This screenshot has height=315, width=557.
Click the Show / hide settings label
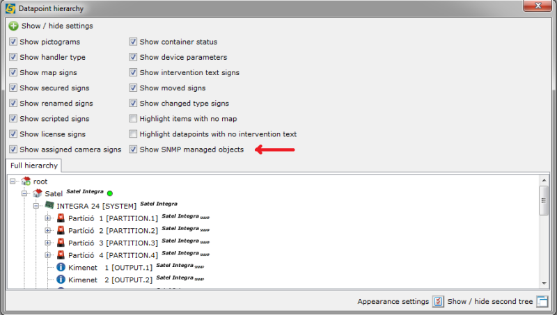(57, 26)
